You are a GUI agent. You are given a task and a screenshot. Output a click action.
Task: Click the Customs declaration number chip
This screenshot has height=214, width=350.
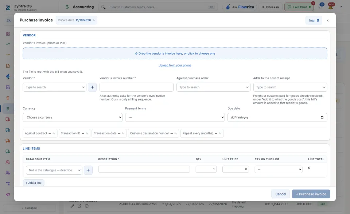point(153,133)
